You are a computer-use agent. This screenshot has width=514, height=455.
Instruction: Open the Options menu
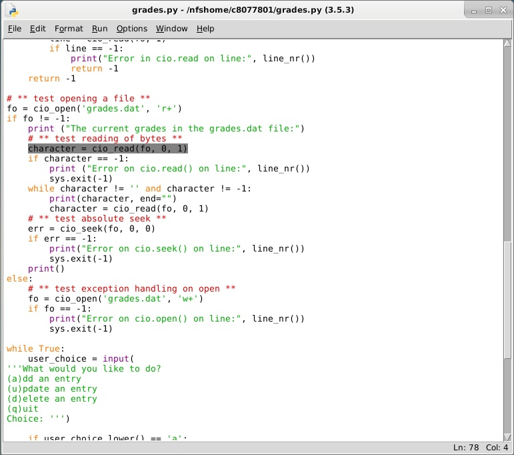tap(132, 29)
